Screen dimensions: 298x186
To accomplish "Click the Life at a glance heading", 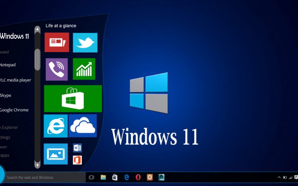I will tap(61, 26).
